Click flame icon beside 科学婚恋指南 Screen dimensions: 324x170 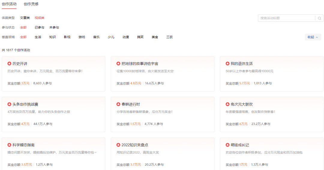coord(9,145)
